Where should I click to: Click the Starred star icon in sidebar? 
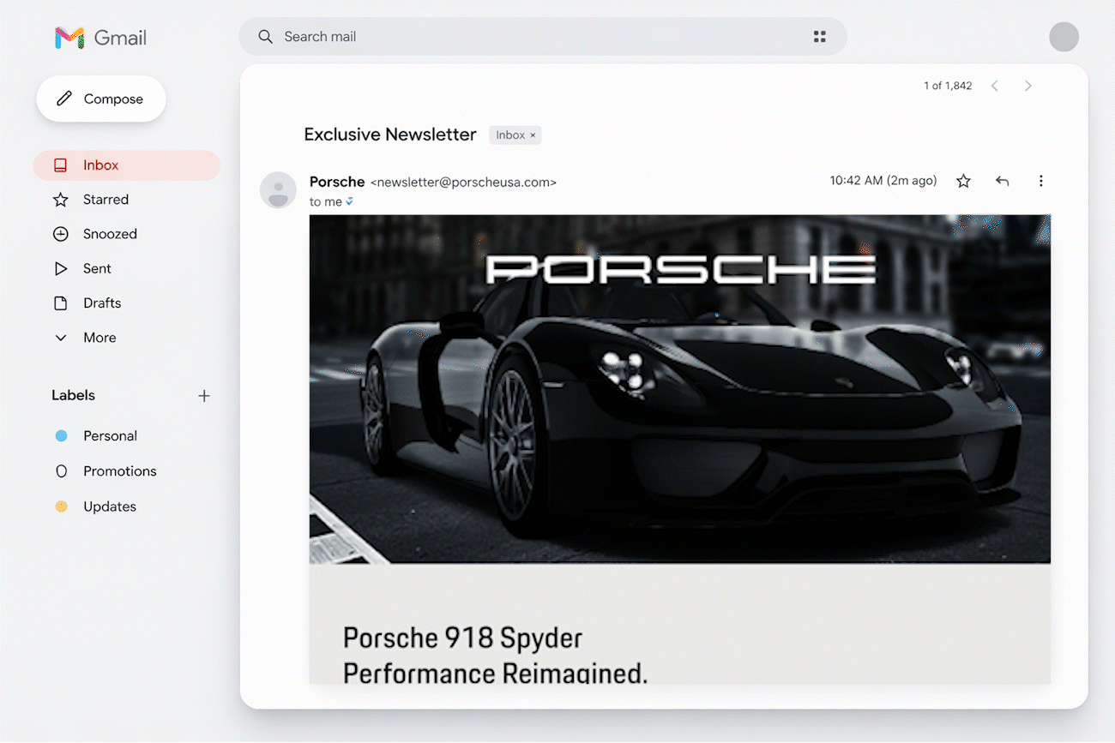tap(61, 200)
